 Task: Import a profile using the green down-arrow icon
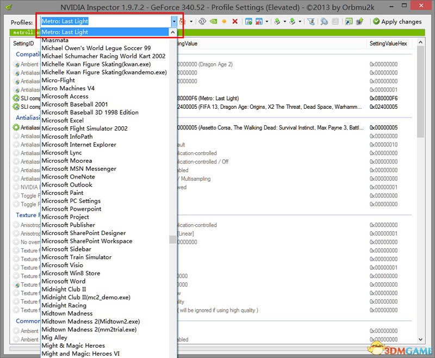(x=292, y=21)
